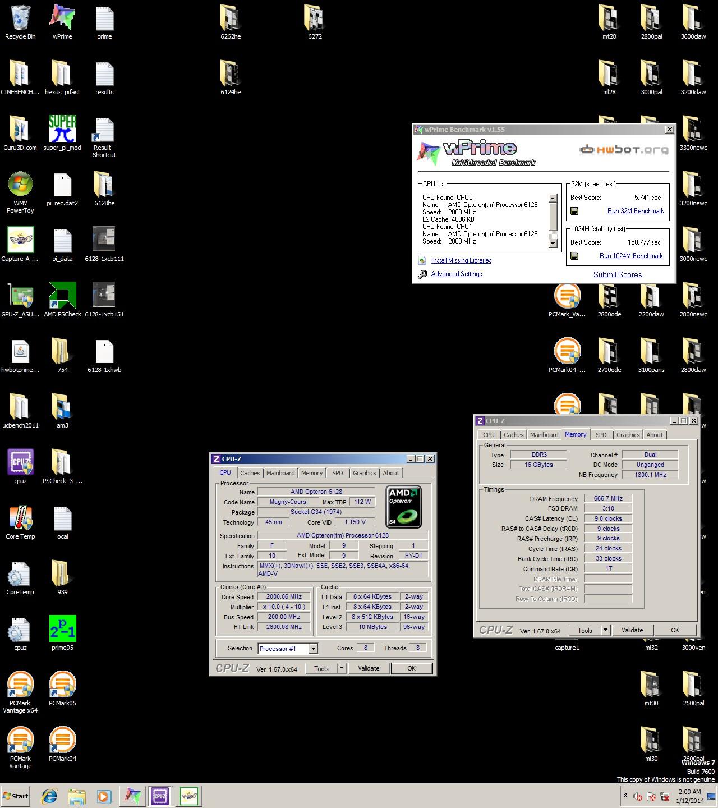Screen dimensions: 718x808
Task: Show hidden system tray icons
Action: tap(625, 796)
